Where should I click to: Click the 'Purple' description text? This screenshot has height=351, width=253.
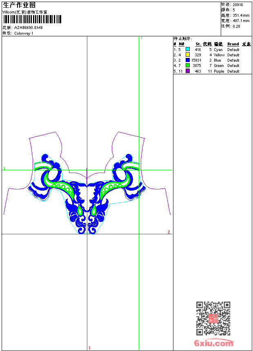click(219, 71)
